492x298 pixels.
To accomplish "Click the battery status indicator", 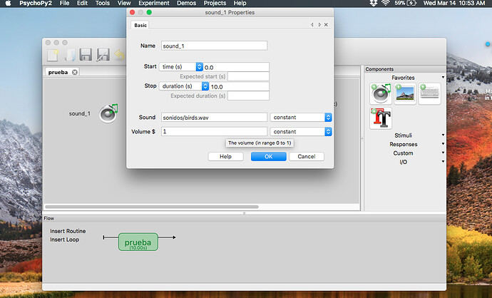I will coord(406,3).
